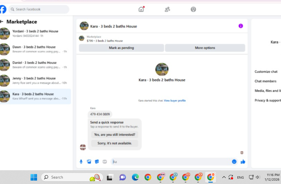
Task: Expand the Media, files section
Action: click(x=268, y=91)
